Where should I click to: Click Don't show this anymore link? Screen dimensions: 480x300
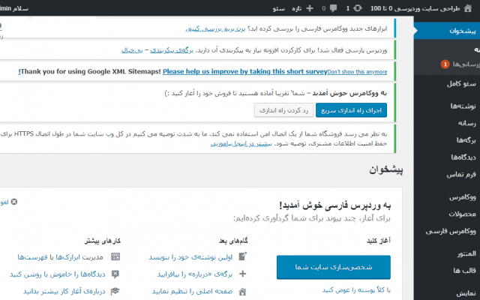(357, 72)
